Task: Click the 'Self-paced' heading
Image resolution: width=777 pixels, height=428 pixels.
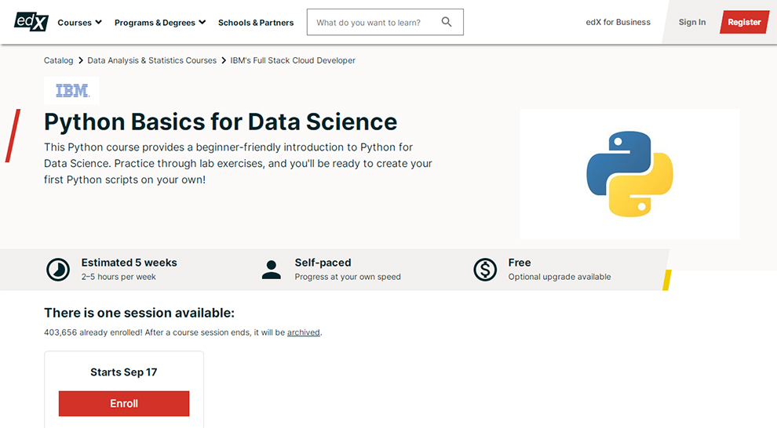Action: click(x=323, y=263)
